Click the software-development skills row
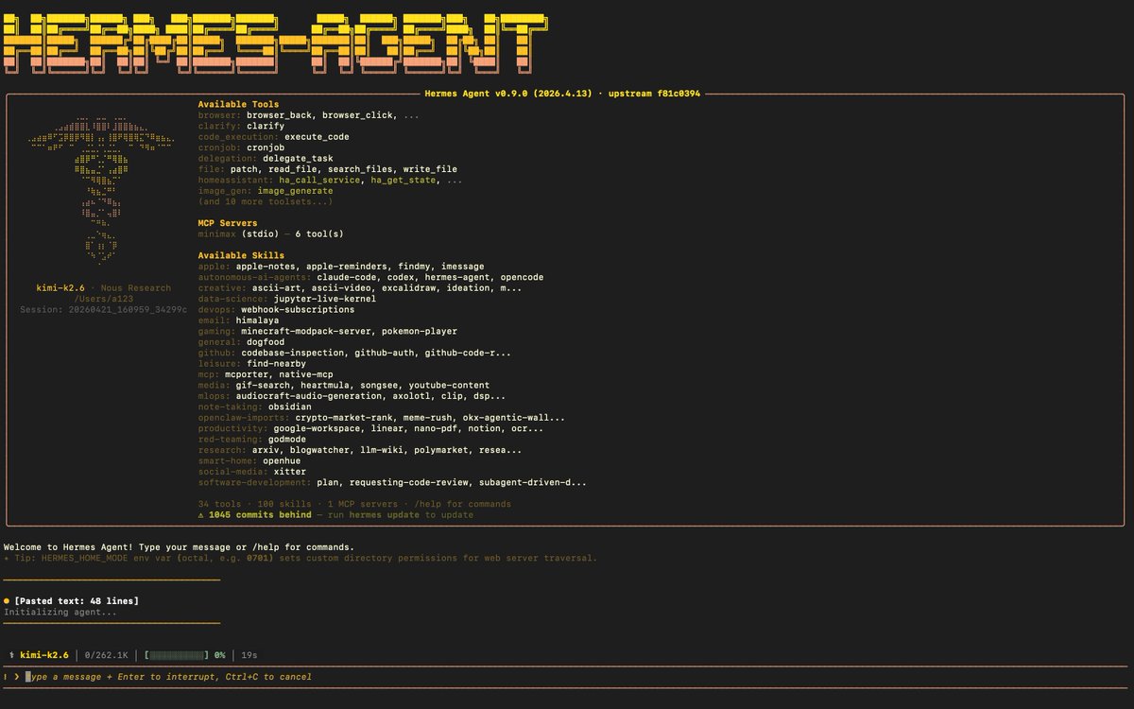Screen dimensions: 1134x709 coord(392,482)
